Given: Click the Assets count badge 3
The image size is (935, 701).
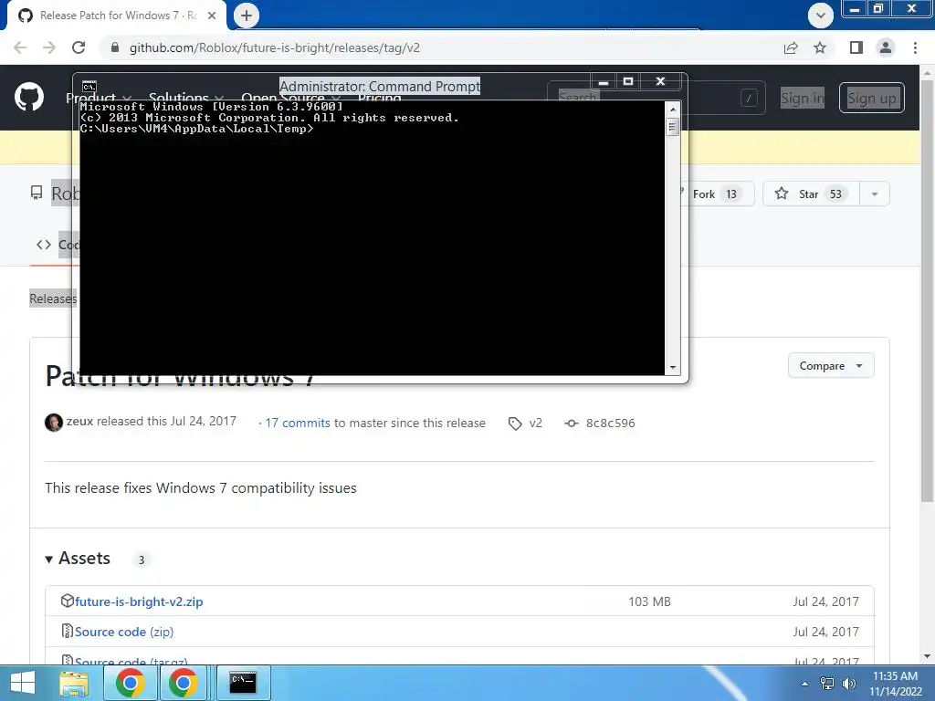Looking at the screenshot, I should [142, 560].
